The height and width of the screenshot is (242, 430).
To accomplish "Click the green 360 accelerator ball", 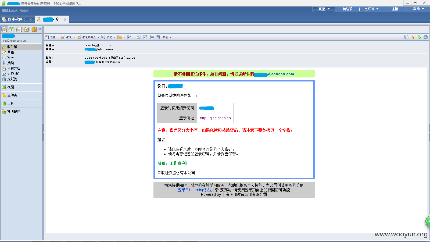I will pos(428,221).
